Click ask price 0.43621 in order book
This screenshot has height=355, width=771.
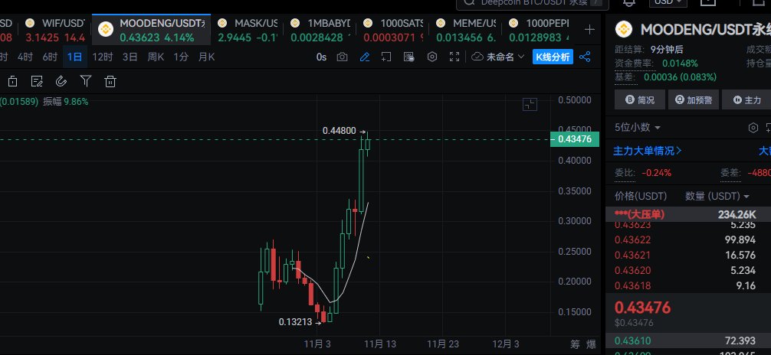coord(632,255)
